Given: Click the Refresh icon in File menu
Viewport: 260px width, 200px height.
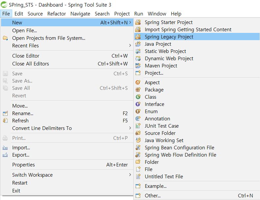Looking at the screenshot, I should point(5,120).
